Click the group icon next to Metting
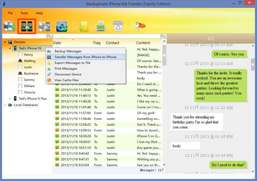257x181 pixels. (20, 61)
